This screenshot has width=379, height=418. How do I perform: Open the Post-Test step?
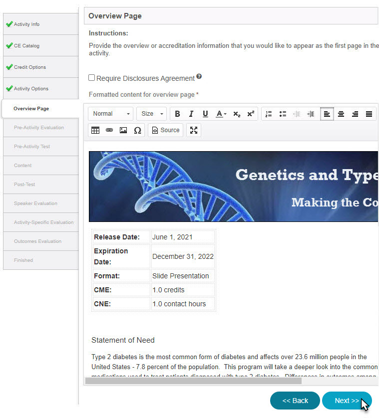[41, 185]
